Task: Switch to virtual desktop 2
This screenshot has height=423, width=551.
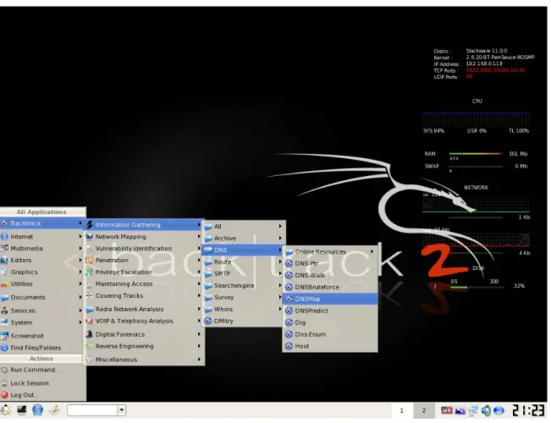Action: (x=424, y=410)
